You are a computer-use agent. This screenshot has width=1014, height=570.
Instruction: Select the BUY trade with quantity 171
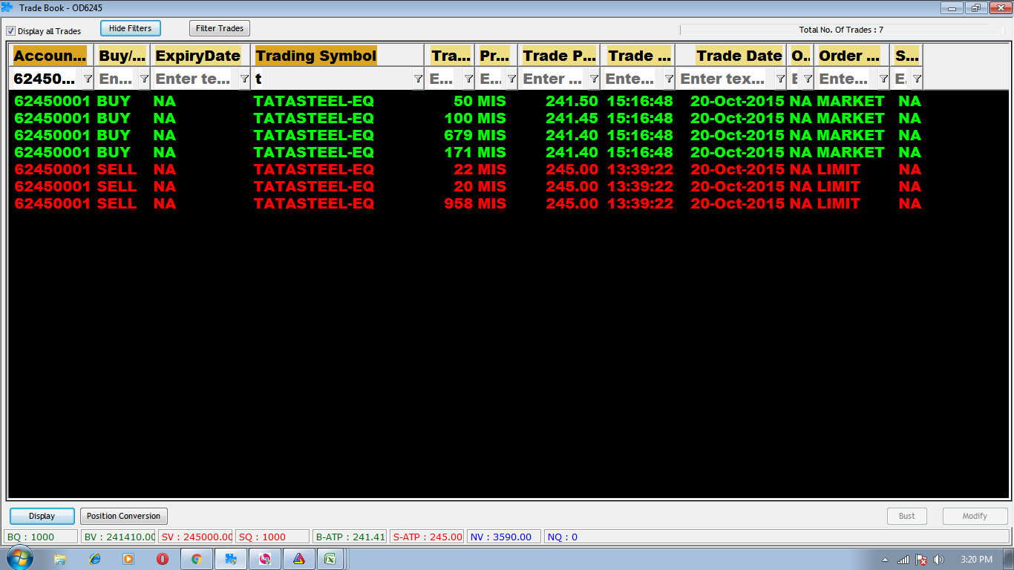click(x=468, y=152)
